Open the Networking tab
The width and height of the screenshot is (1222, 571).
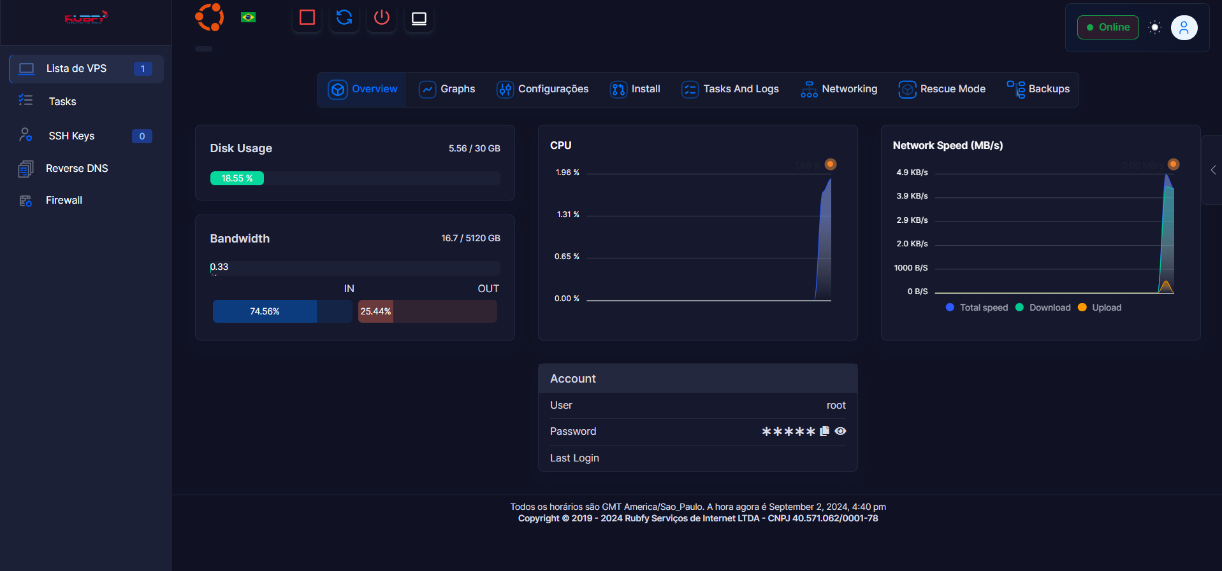(839, 90)
